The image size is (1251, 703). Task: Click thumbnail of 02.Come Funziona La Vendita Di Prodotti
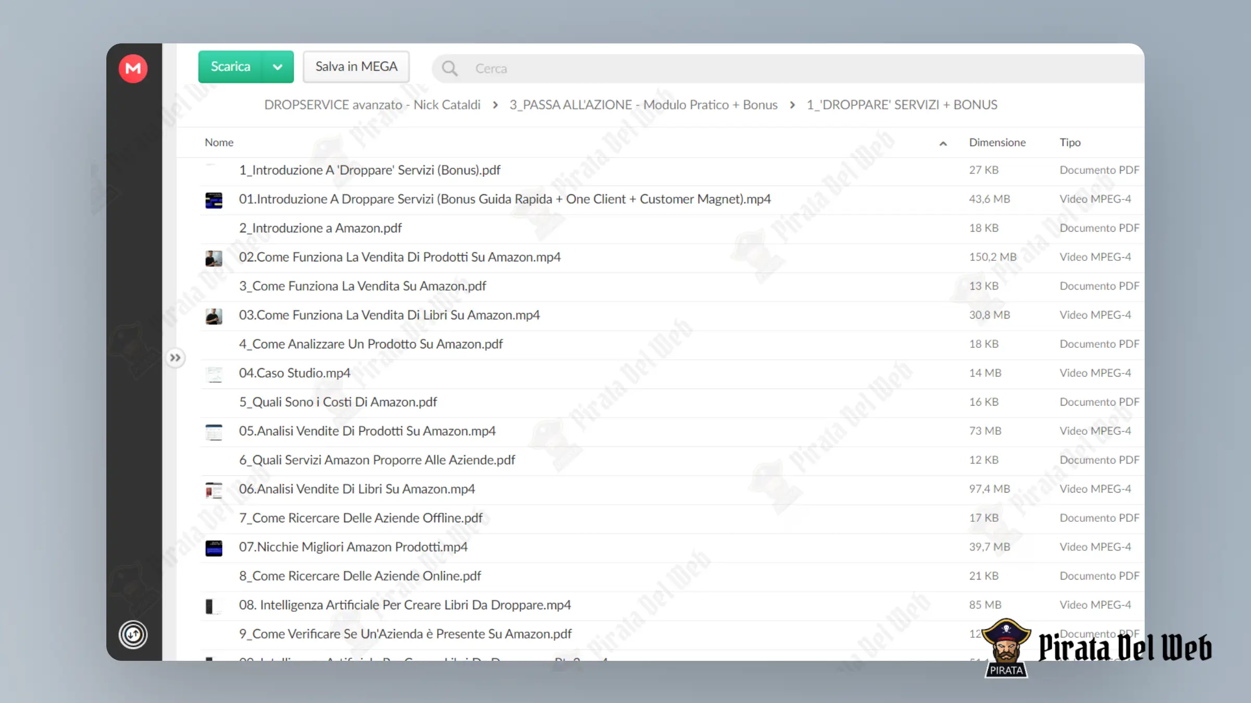coord(214,258)
